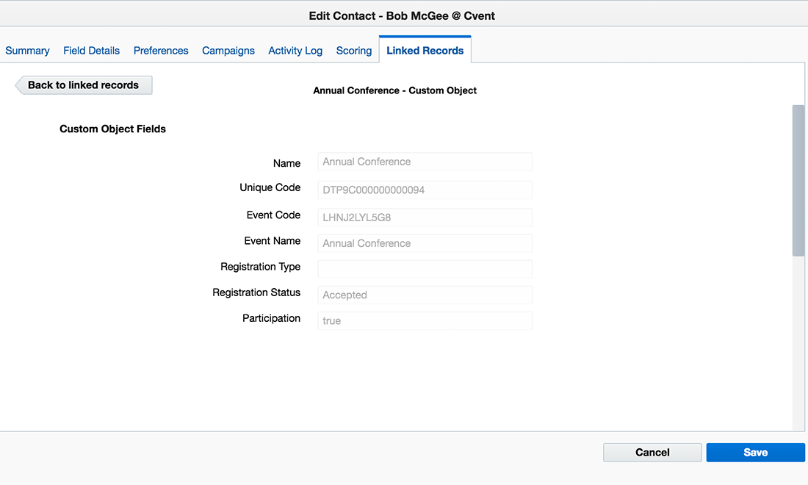Click the Participation field showing true
Screen dimensions: 808x485
425,320
